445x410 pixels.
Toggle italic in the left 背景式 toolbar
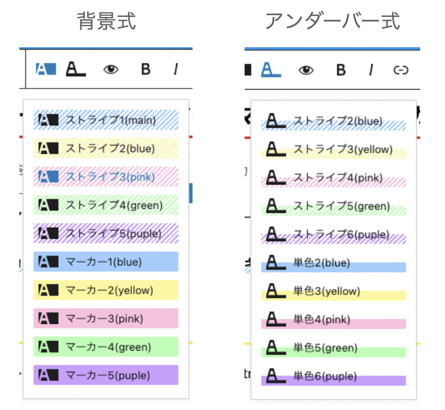[x=176, y=70]
